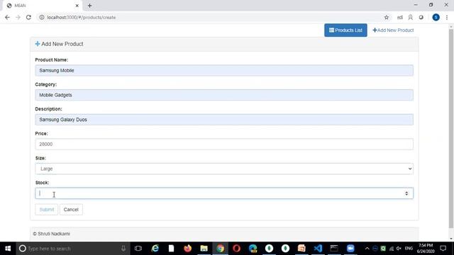Bookmark this page with the star
The width and height of the screenshot is (454, 255).
pos(386,17)
